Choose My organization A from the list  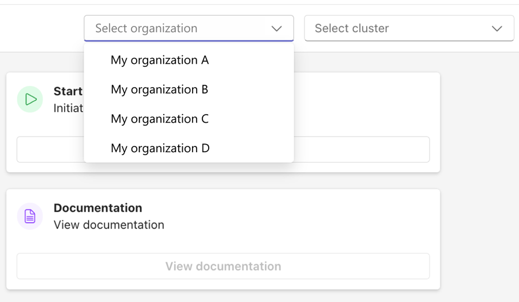(160, 60)
